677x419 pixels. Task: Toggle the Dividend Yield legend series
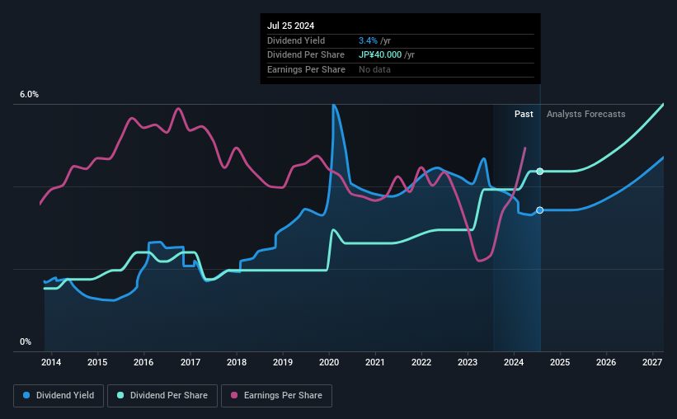(59, 396)
